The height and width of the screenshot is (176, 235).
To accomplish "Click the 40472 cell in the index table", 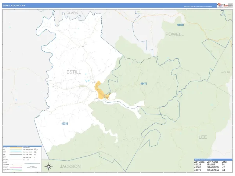I will pos(198,170).
